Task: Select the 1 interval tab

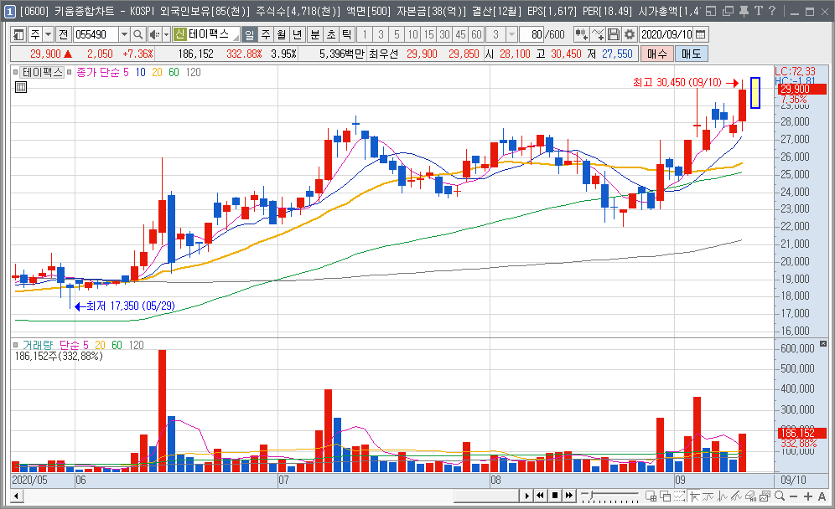Action: click(x=365, y=34)
